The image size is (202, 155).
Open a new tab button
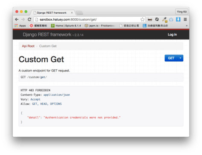[x=79, y=13]
